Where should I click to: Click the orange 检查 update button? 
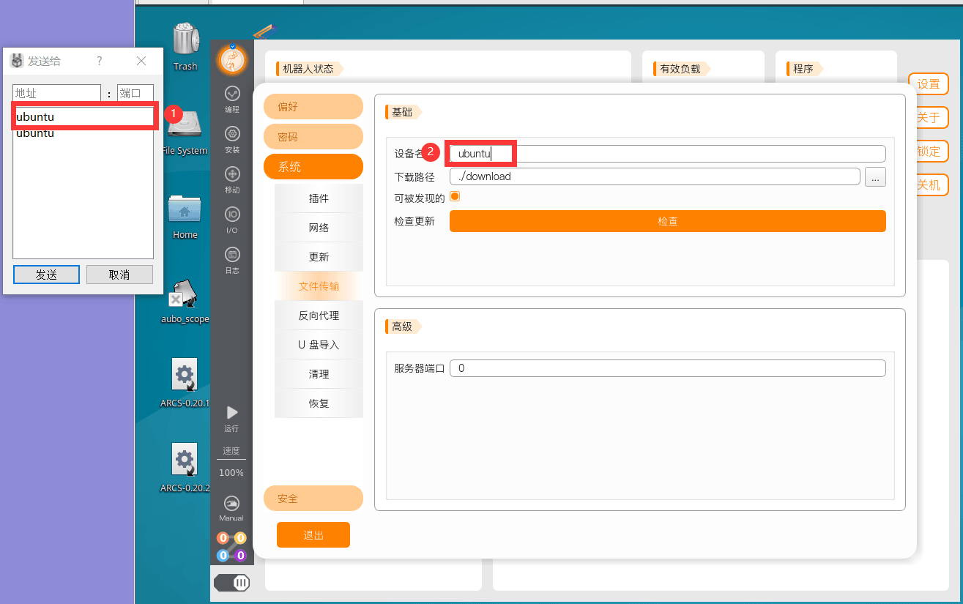pos(668,221)
